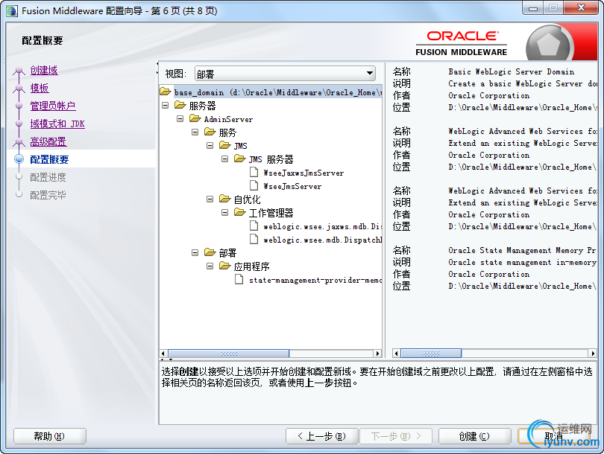Viewport: 604px width, 454px height.
Task: Click the 服务 folder icon
Action: pyautogui.click(x=210, y=132)
